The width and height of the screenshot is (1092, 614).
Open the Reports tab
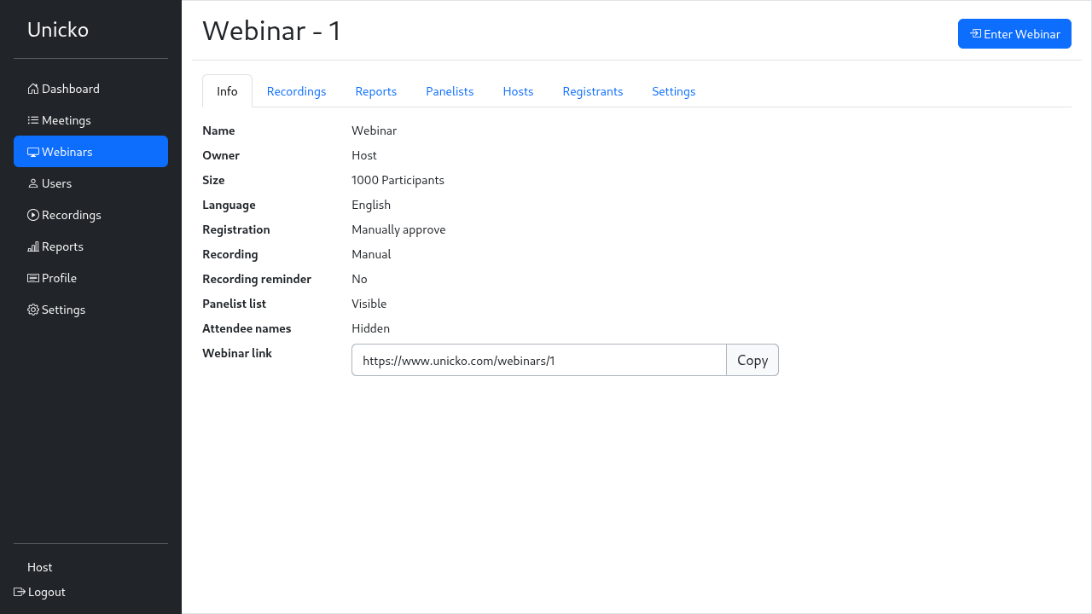376,91
